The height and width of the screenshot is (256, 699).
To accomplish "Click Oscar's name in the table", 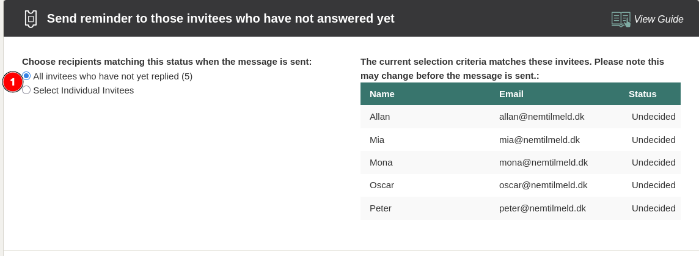I will pyautogui.click(x=382, y=185).
